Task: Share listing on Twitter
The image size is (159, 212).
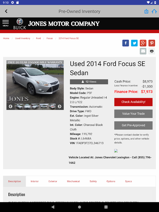Action: tap(134, 43)
